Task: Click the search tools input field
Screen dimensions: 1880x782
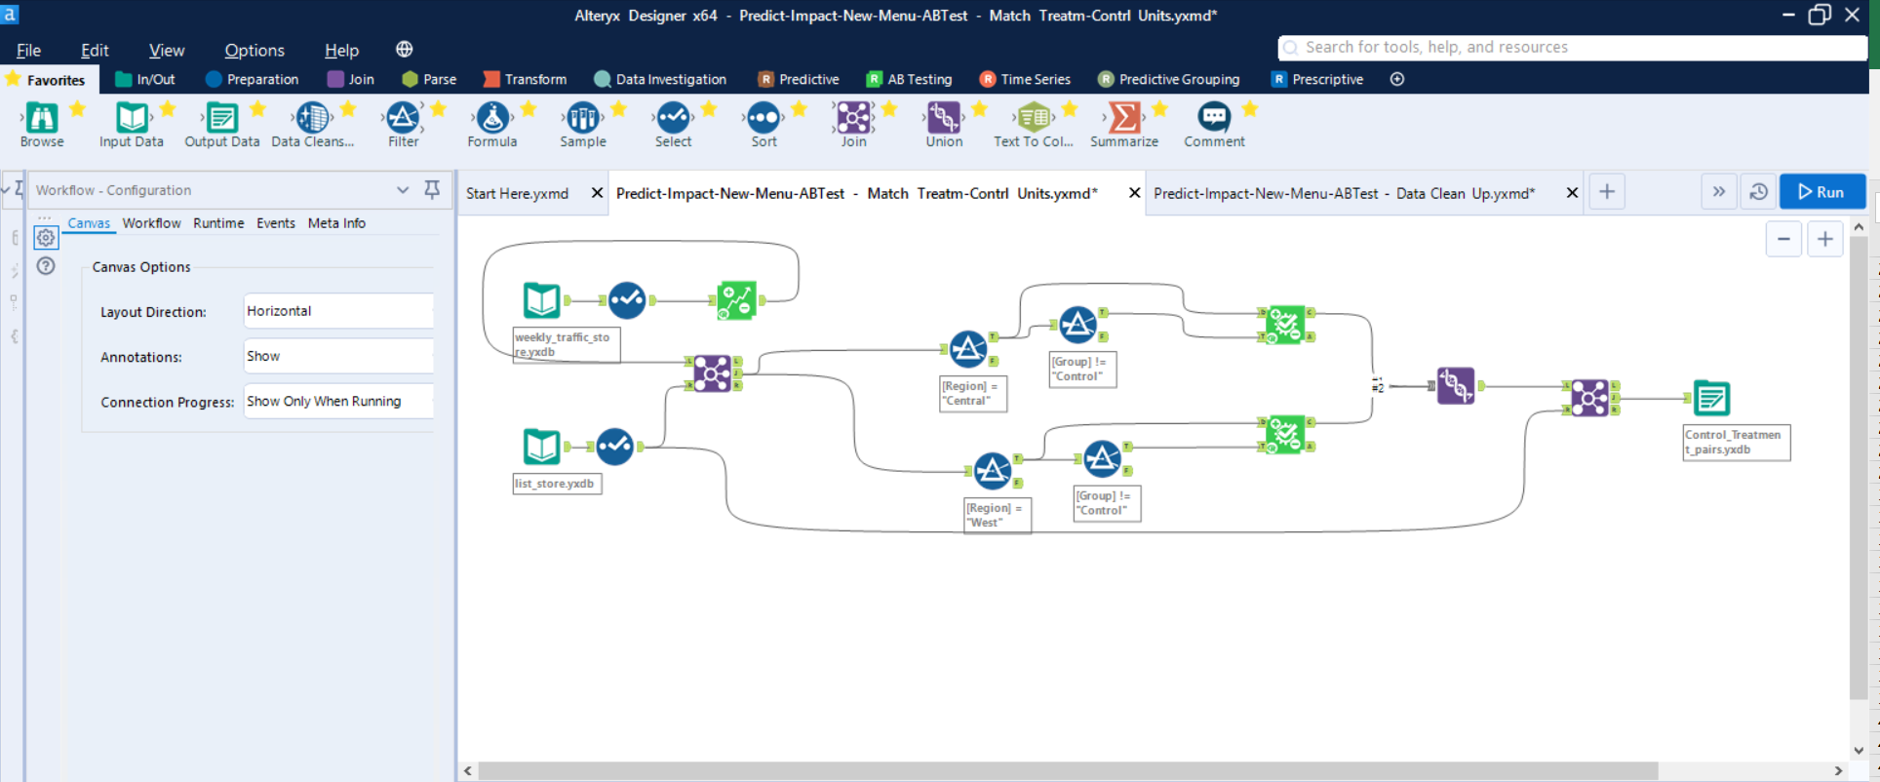Action: pyautogui.click(x=1572, y=47)
